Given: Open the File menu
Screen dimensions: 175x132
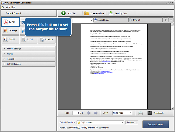Looking at the screenshot, I should tap(3, 7).
